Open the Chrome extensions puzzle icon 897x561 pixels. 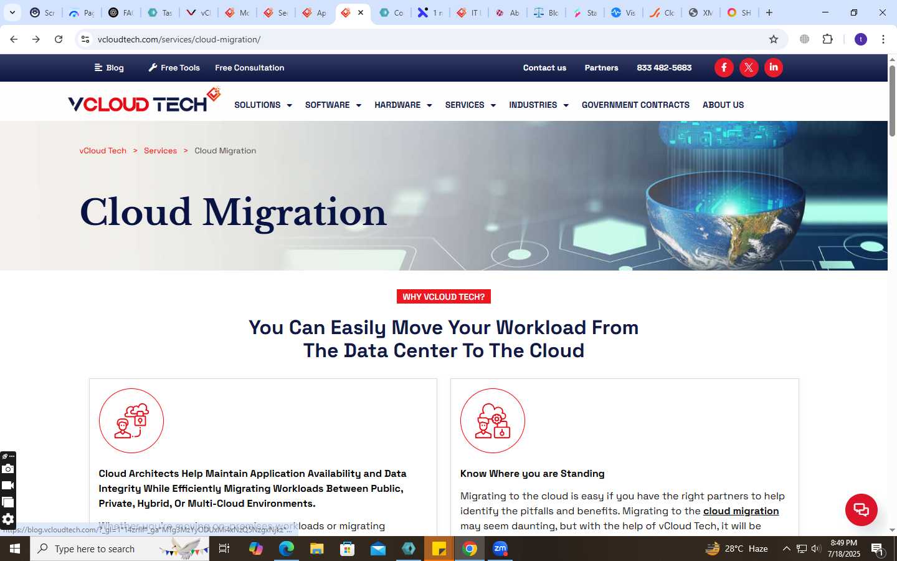pyautogui.click(x=827, y=39)
